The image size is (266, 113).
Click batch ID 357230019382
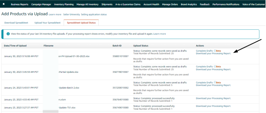tap(120, 88)
